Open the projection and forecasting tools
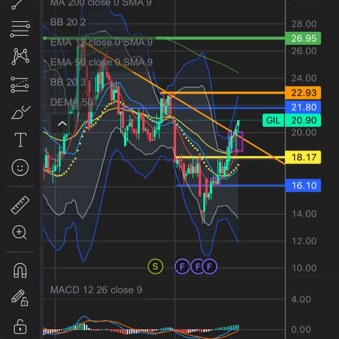 pos(20,85)
